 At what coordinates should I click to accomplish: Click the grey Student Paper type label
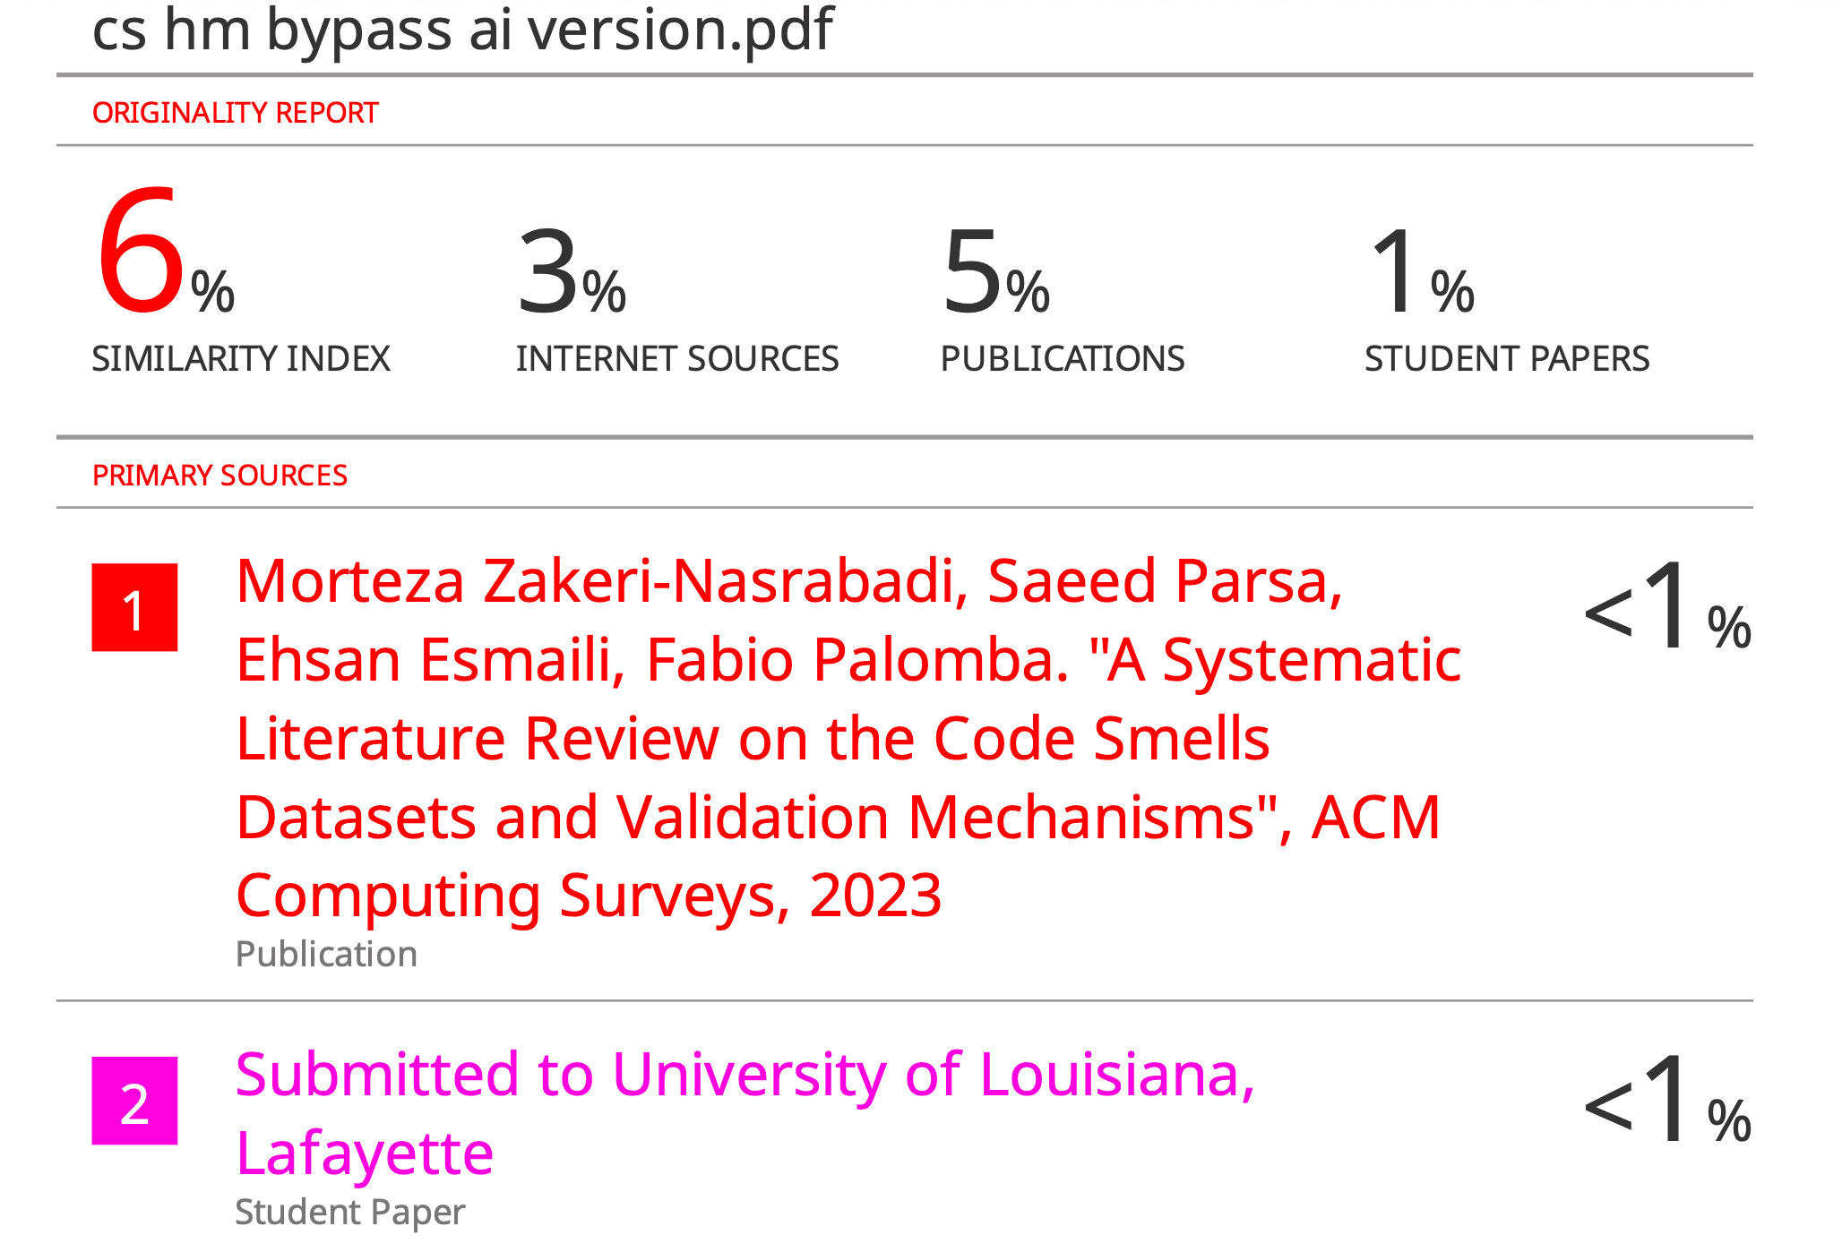(349, 1213)
